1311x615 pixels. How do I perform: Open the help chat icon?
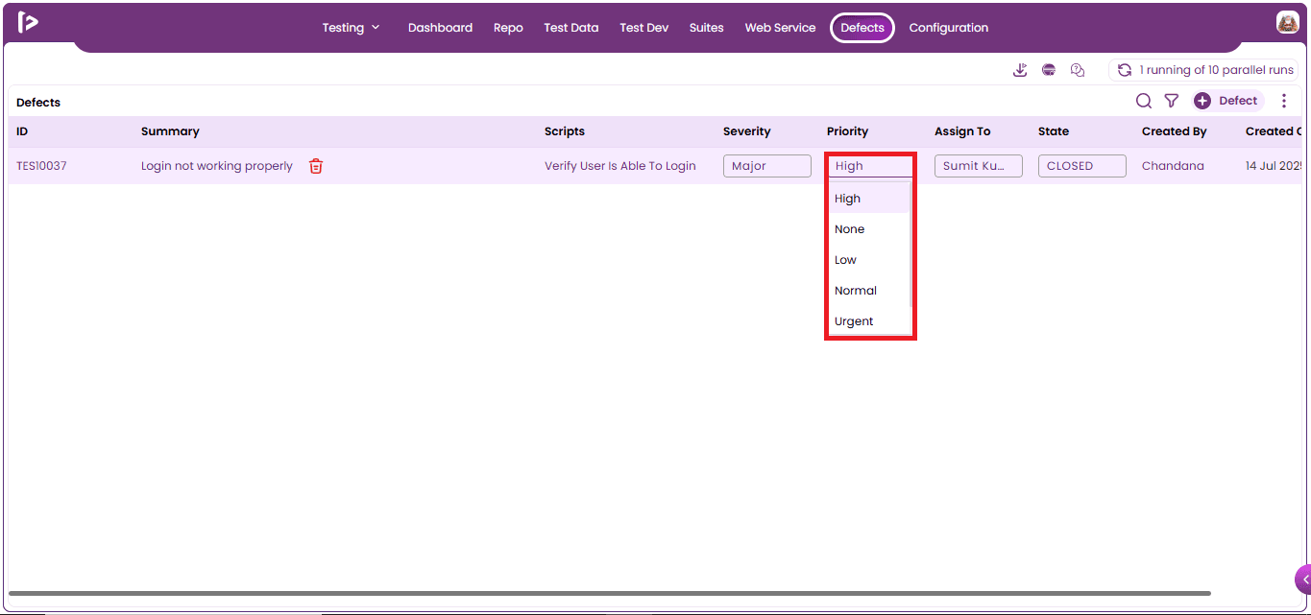point(1078,70)
